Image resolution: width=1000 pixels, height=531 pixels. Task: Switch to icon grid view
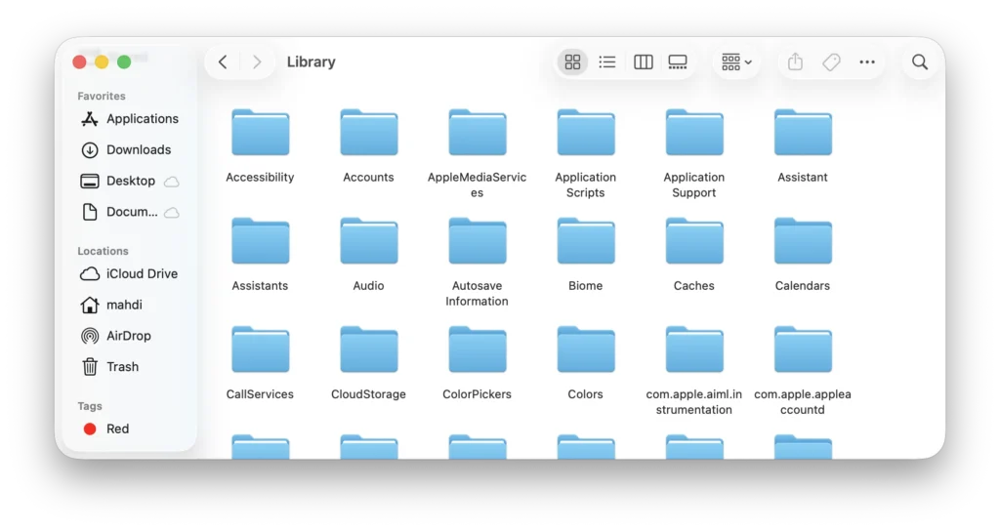573,62
